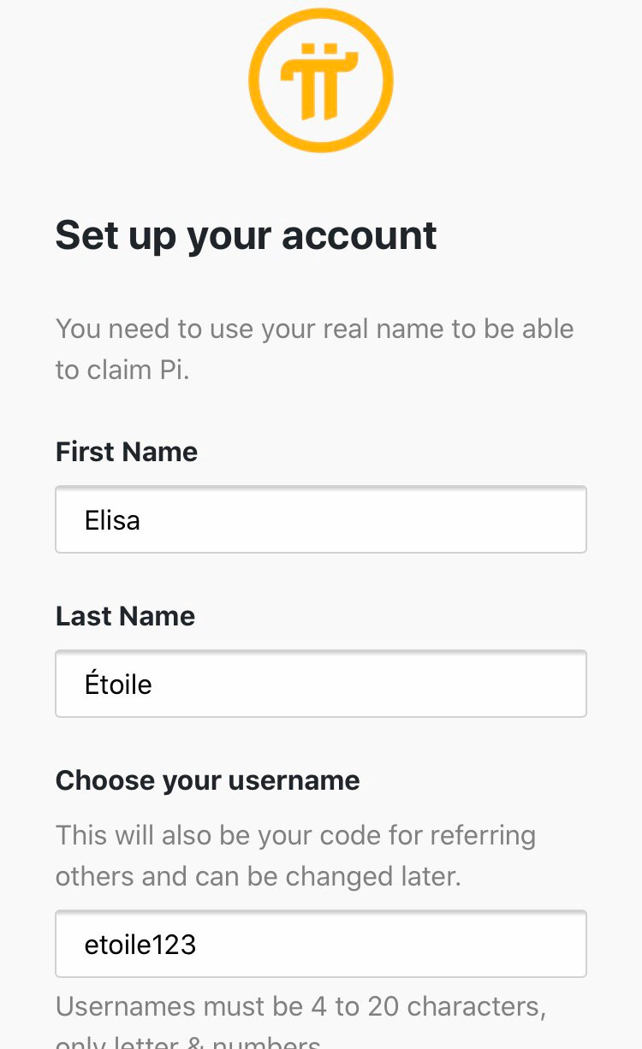Click the "only letter & numbers" text
This screenshot has height=1049, width=642.
[188, 1042]
